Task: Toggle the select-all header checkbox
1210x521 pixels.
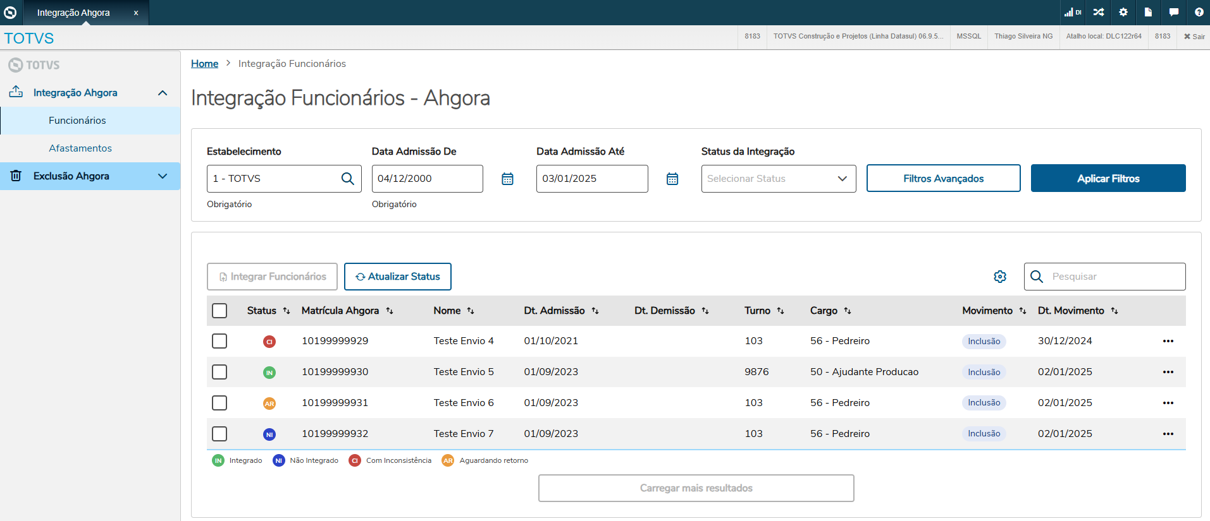Action: [219, 311]
